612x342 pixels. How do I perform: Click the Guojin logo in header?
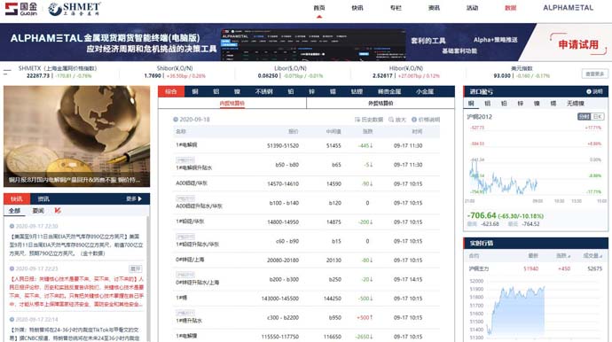pos(21,8)
